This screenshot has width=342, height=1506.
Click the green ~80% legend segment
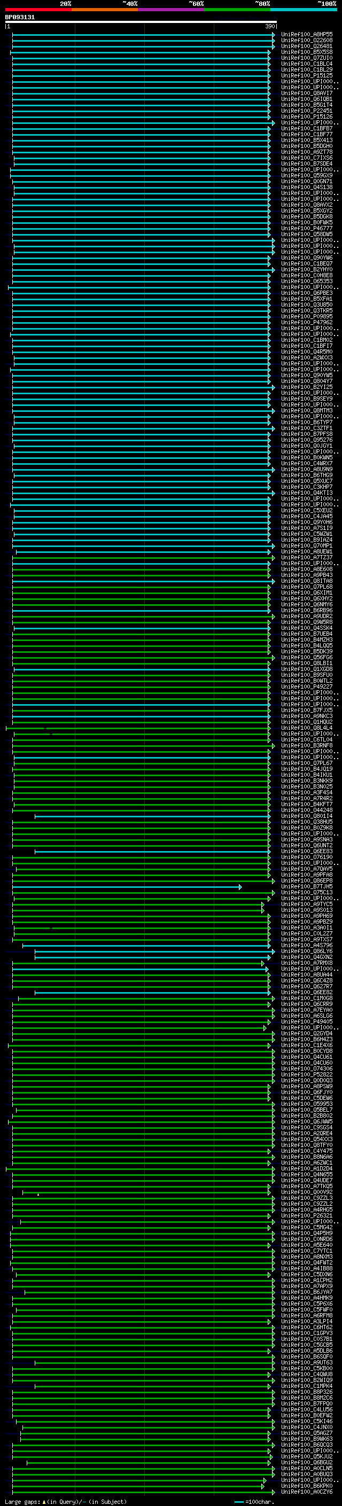point(237,10)
